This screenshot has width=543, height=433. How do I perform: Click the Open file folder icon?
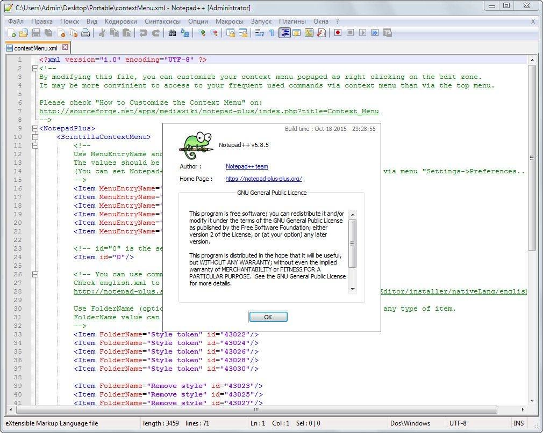[24, 33]
